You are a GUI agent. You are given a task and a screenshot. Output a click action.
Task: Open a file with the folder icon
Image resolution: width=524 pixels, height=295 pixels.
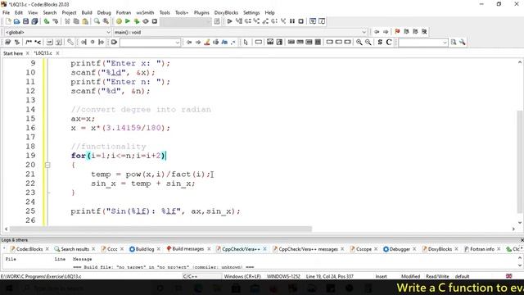(x=16, y=21)
